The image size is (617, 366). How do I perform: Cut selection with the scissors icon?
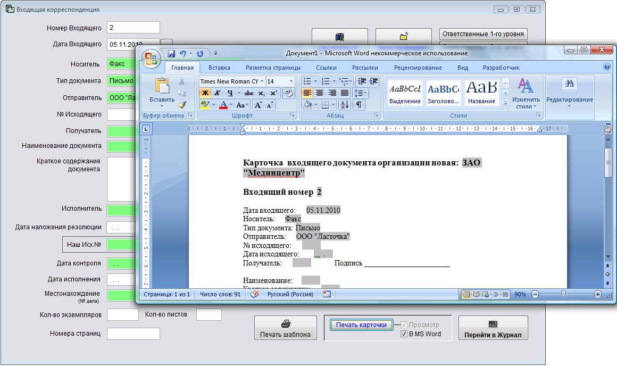click(x=181, y=81)
